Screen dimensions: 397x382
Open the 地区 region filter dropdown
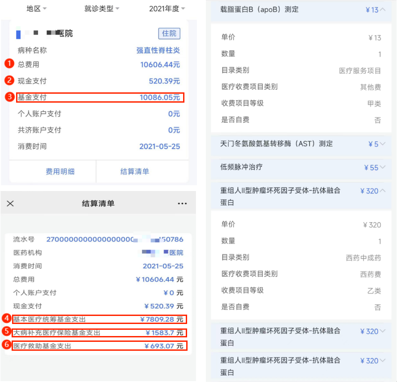pyautogui.click(x=36, y=8)
